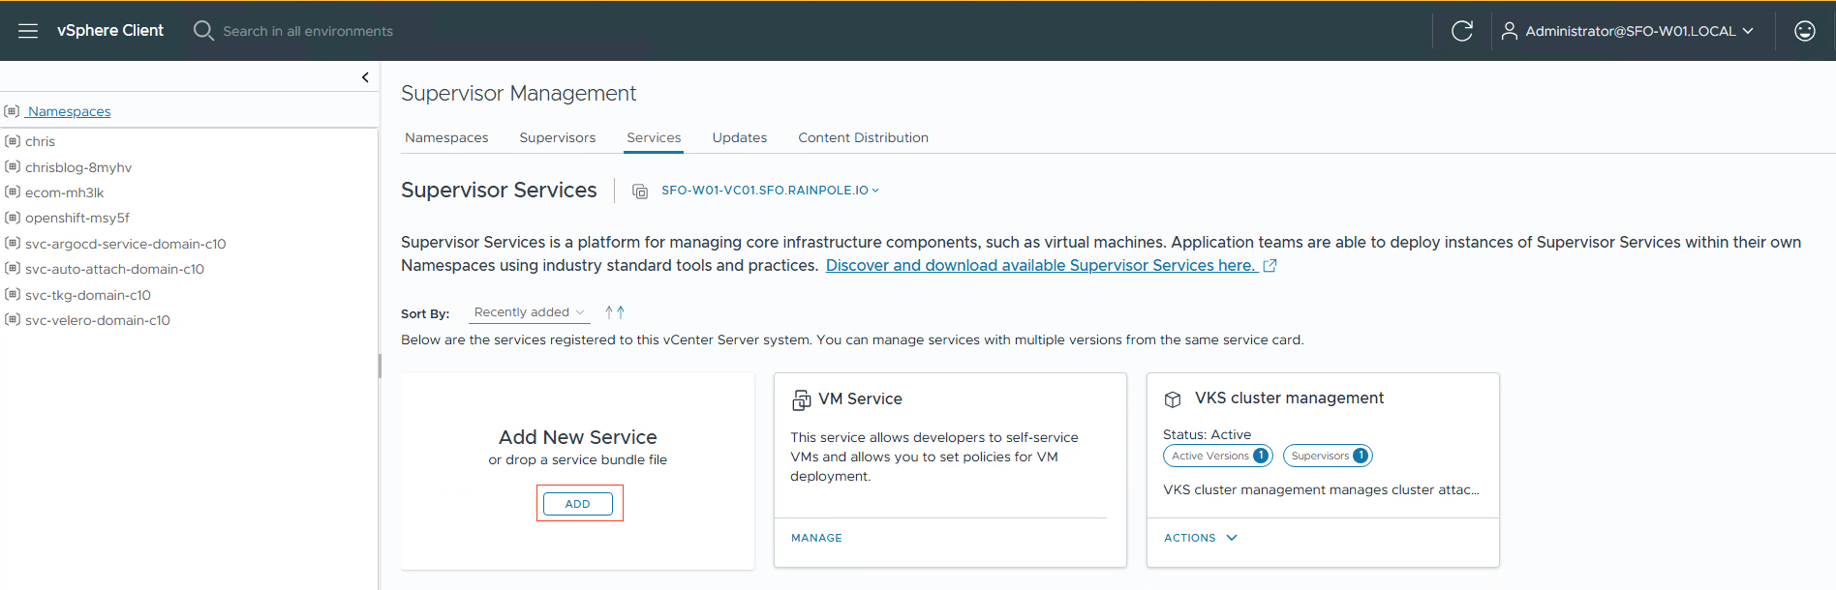
Task: Click the VKS cluster management cube icon
Action: pyautogui.click(x=1173, y=399)
